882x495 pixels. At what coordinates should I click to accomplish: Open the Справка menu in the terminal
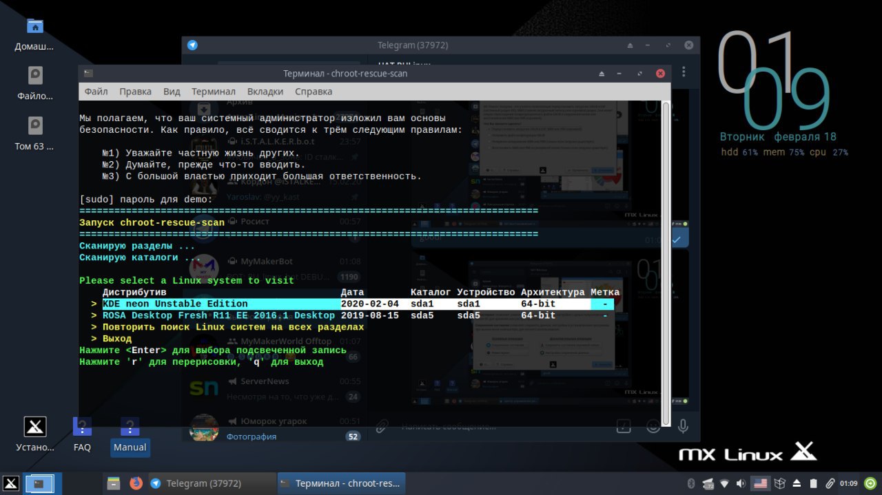(314, 92)
